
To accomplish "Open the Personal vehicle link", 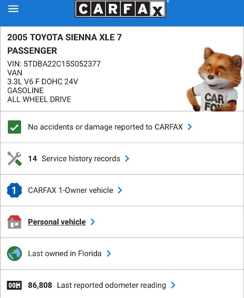I will coord(57,222).
